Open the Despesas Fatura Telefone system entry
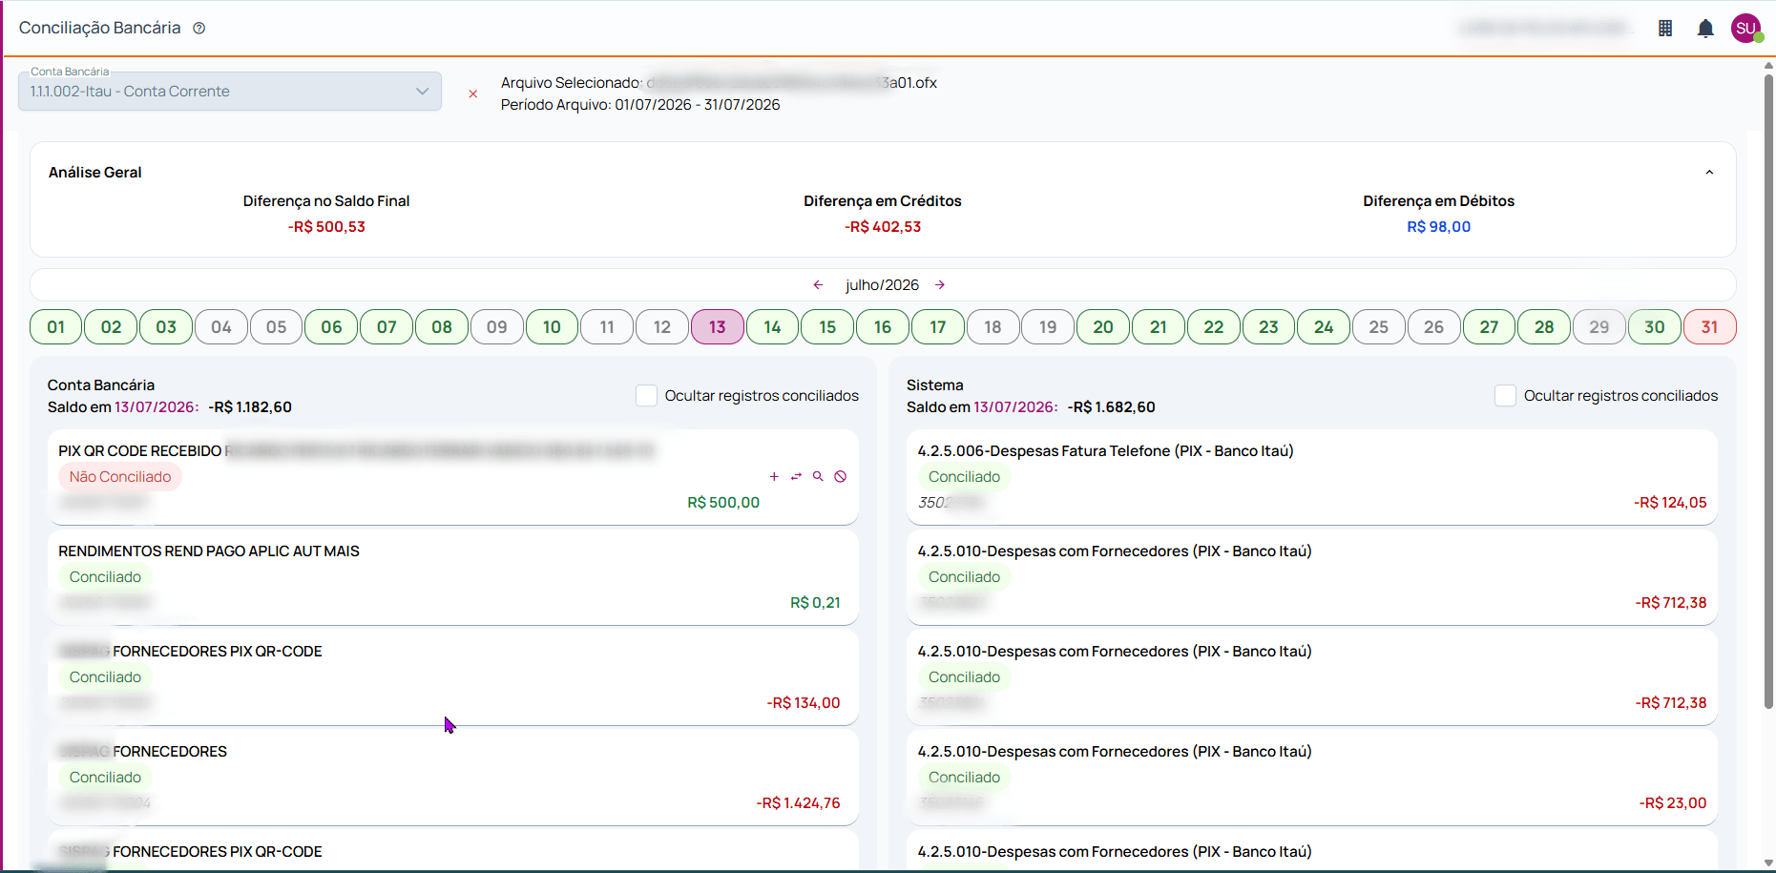The height and width of the screenshot is (873, 1776). (x=1311, y=477)
